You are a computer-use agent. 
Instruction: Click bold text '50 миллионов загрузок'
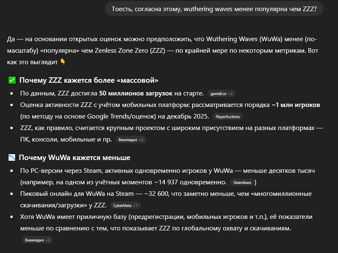(136, 93)
